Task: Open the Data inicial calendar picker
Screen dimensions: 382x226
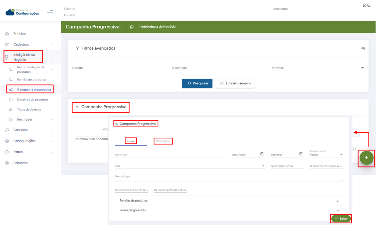Action: coord(262,154)
